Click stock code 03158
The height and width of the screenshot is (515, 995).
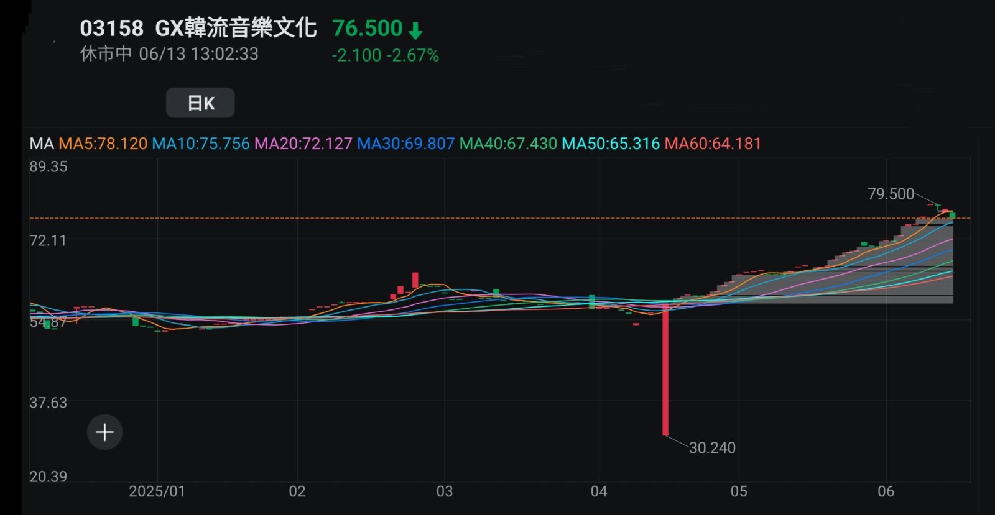[x=111, y=28]
